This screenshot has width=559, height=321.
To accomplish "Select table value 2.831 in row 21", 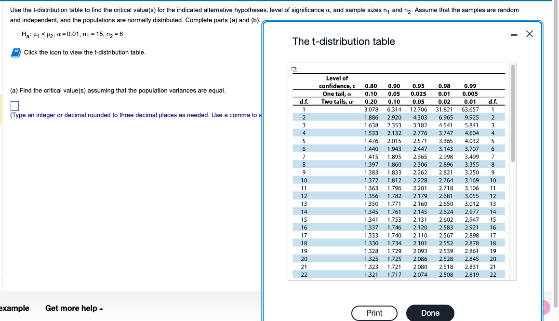I will click(472, 267).
